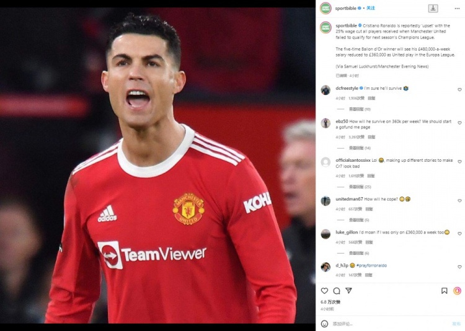Share the post via paper plane icon

click(x=348, y=291)
